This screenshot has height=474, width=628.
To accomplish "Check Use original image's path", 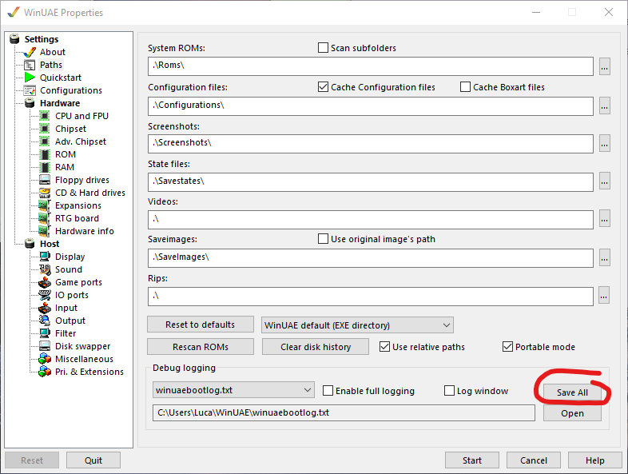I will 323,239.
